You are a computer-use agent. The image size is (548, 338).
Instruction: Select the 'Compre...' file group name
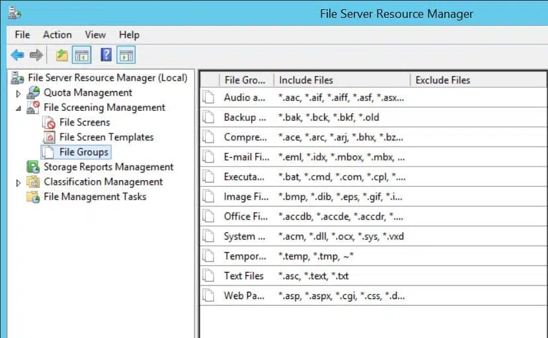245,137
